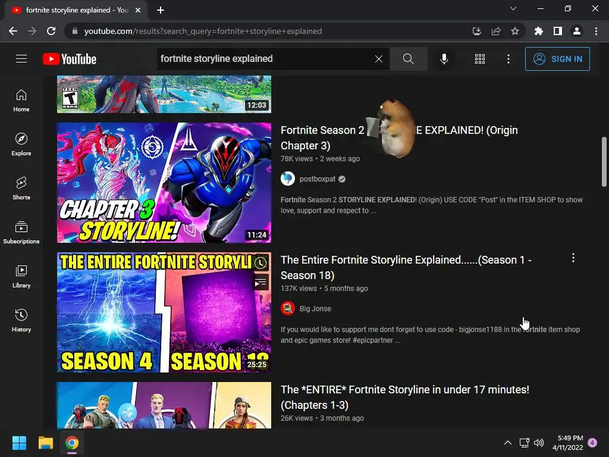Open title 'Fortnite Season 2 ... EXPLAINED! (Origin Chapter 3)'
This screenshot has width=609, height=457.
(399, 138)
